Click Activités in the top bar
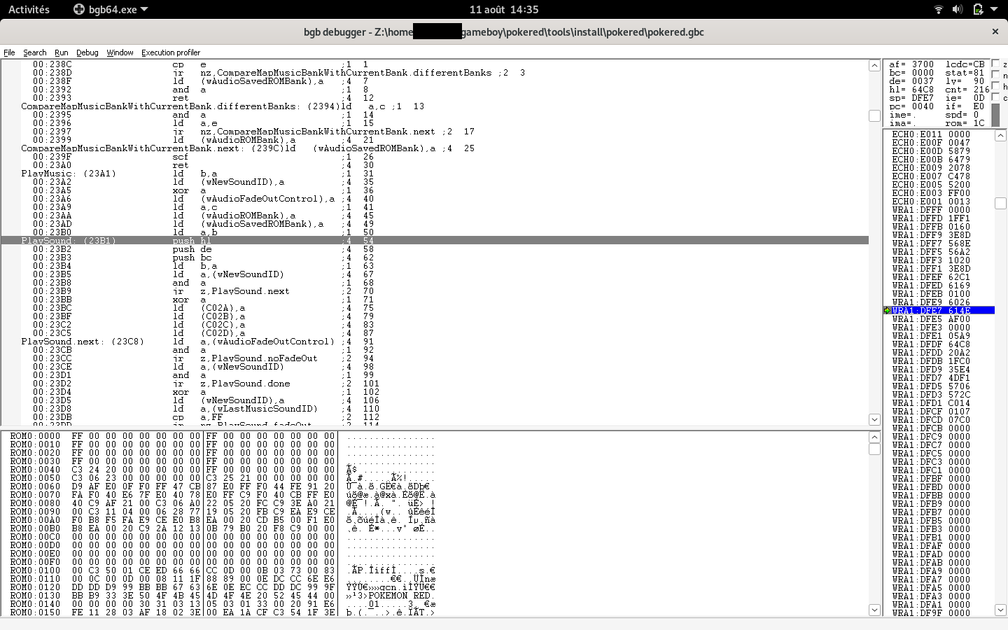The image size is (1008, 630). pos(29,9)
